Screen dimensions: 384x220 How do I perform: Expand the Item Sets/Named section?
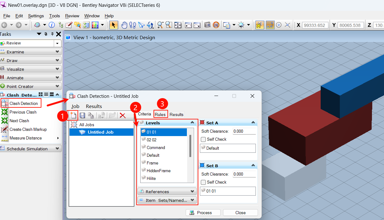click(167, 200)
